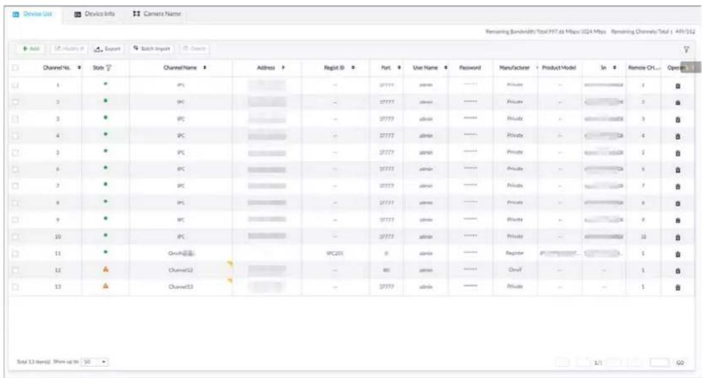Open Batch Import
Viewport: 702px width, 378px height.
(152, 49)
